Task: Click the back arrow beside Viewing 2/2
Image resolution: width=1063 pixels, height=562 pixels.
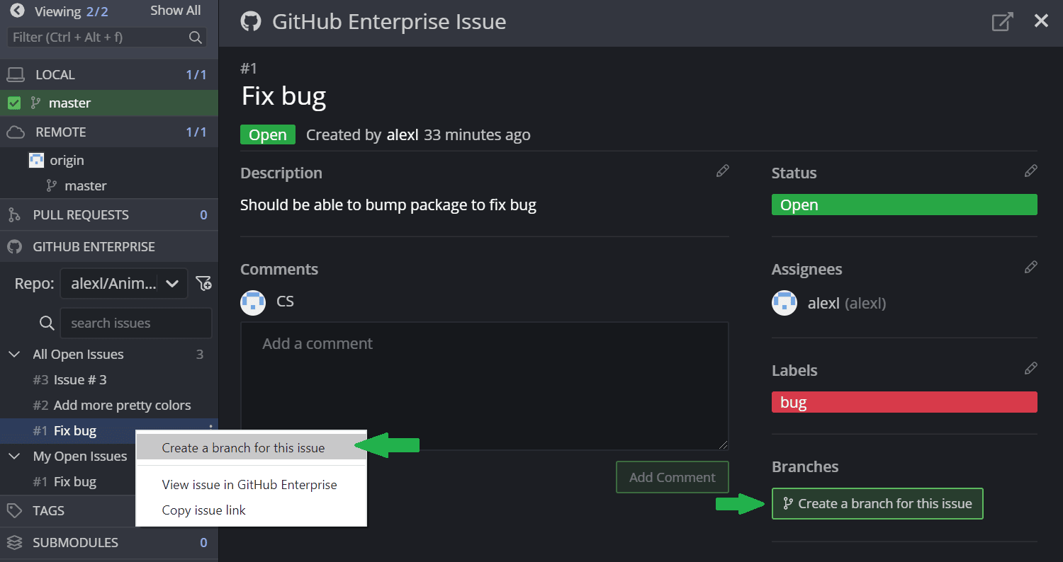Action: pos(17,11)
